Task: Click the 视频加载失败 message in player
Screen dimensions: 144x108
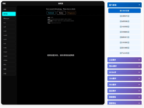Action: coord(61,55)
